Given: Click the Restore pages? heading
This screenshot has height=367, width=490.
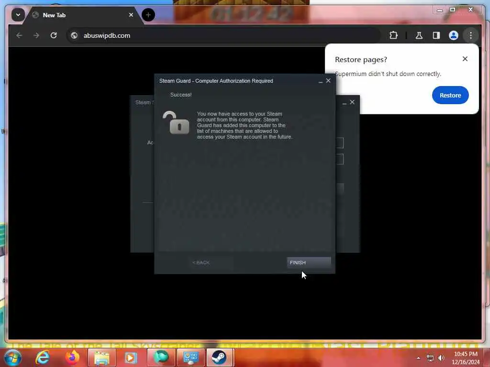Looking at the screenshot, I should point(361,60).
